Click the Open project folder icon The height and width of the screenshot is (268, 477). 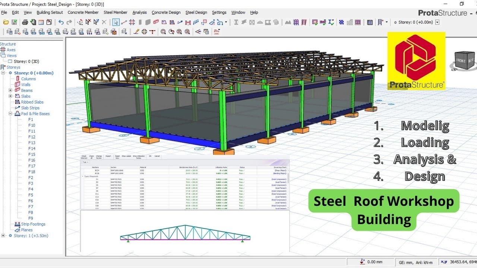[x=6, y=22]
